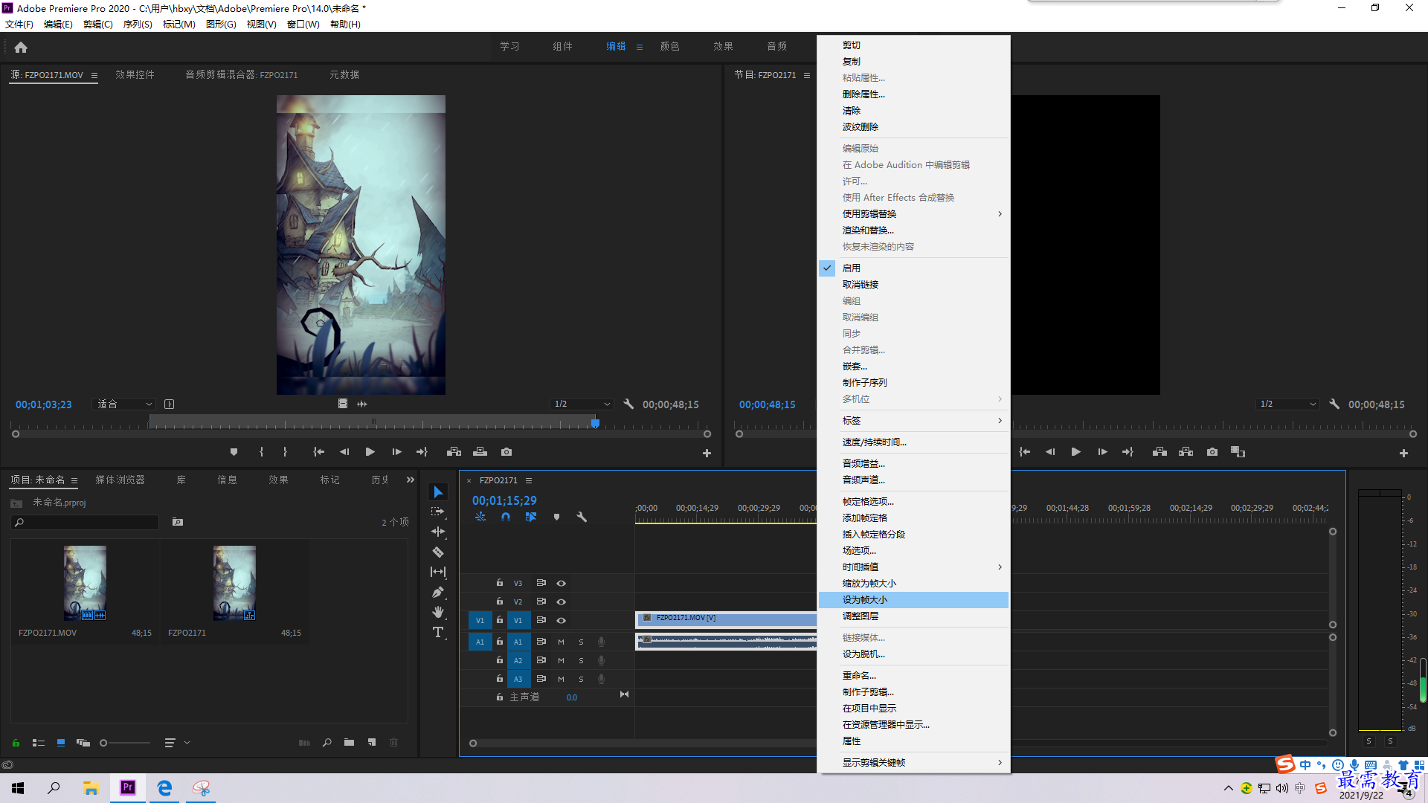
Task: Click New Item icon in Project panel
Action: [x=372, y=742]
